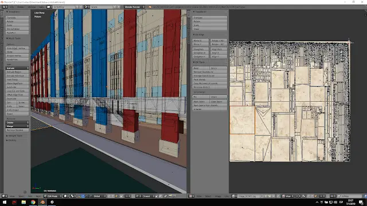The image size is (367, 206).
Task: Click the Scene name field in top bar
Action: [100, 7]
